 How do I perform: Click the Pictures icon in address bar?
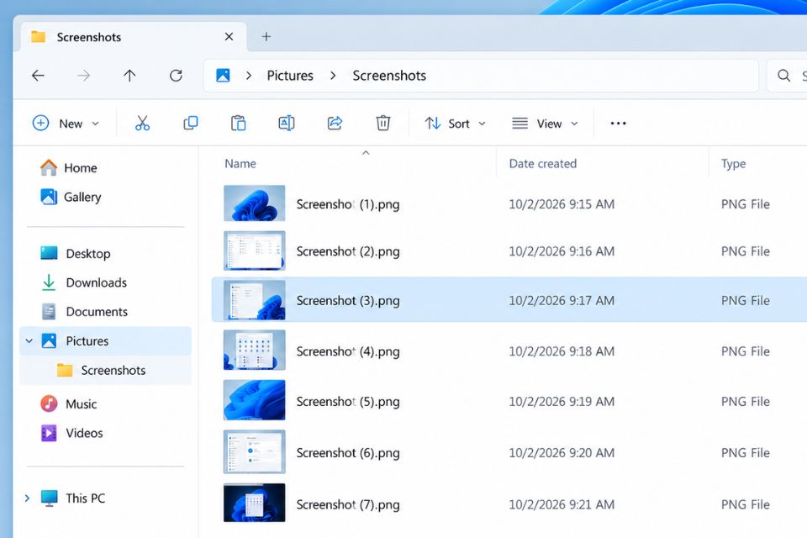coord(223,75)
